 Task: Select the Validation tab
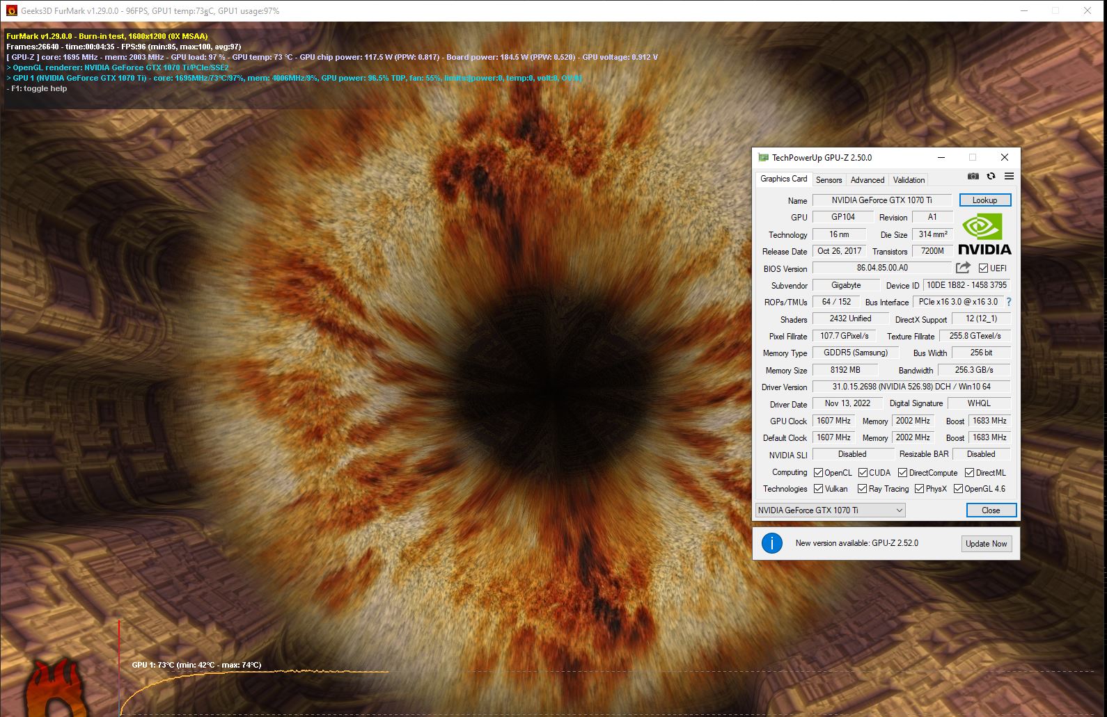[x=909, y=180]
